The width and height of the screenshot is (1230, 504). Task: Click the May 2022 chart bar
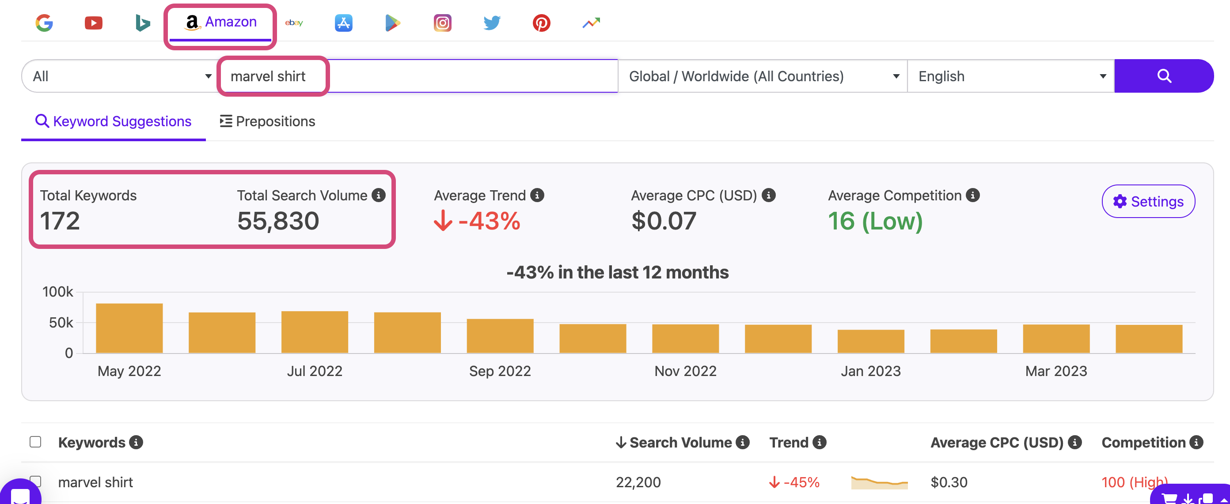point(129,328)
